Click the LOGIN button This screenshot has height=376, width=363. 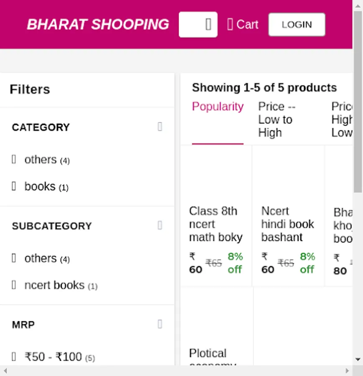(297, 25)
